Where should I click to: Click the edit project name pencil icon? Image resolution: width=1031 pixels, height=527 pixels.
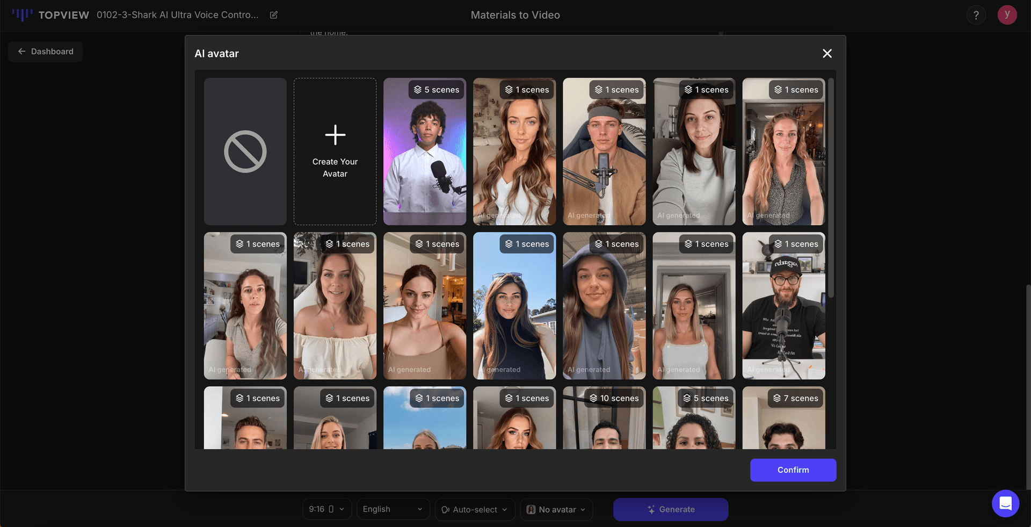click(274, 15)
